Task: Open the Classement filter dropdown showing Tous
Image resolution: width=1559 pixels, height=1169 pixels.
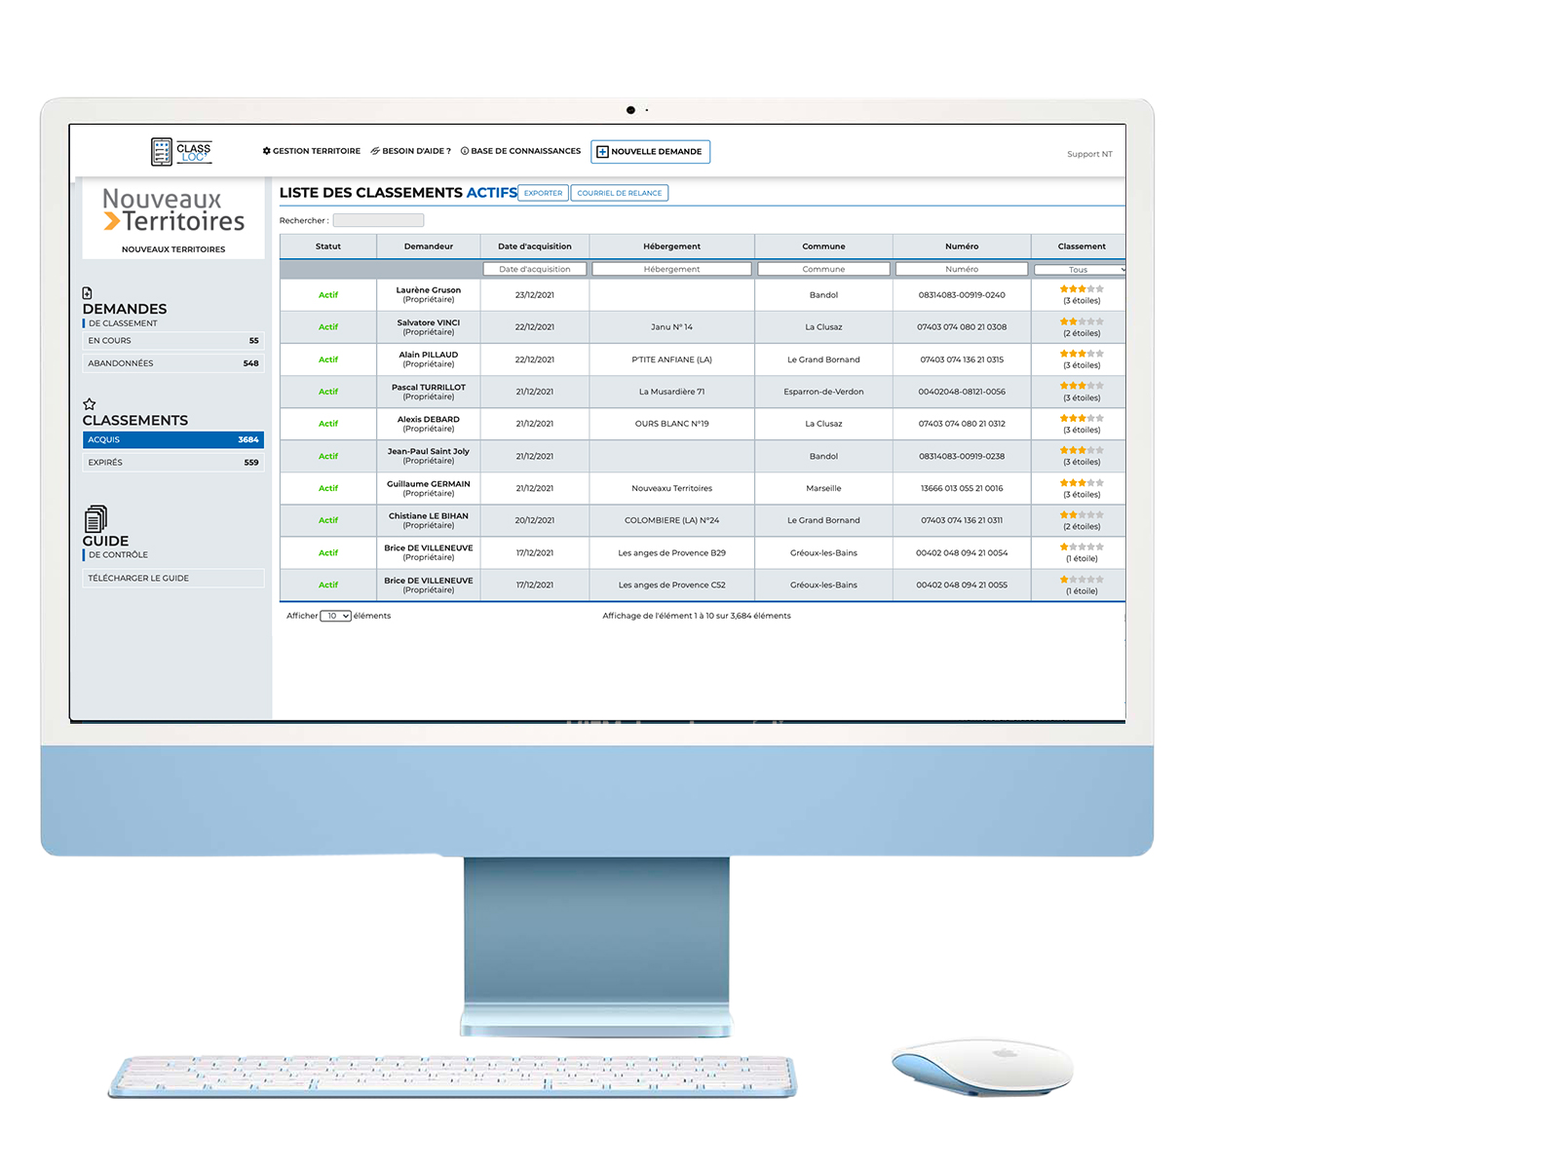Action: (1080, 270)
